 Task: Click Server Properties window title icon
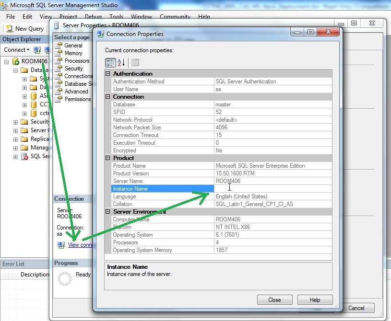(x=57, y=25)
